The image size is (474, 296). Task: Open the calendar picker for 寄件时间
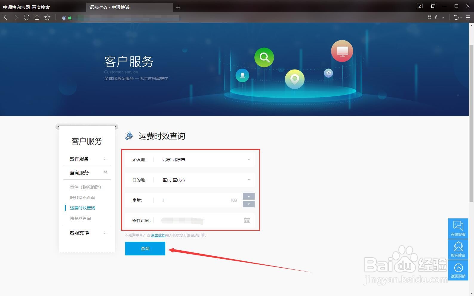247,221
